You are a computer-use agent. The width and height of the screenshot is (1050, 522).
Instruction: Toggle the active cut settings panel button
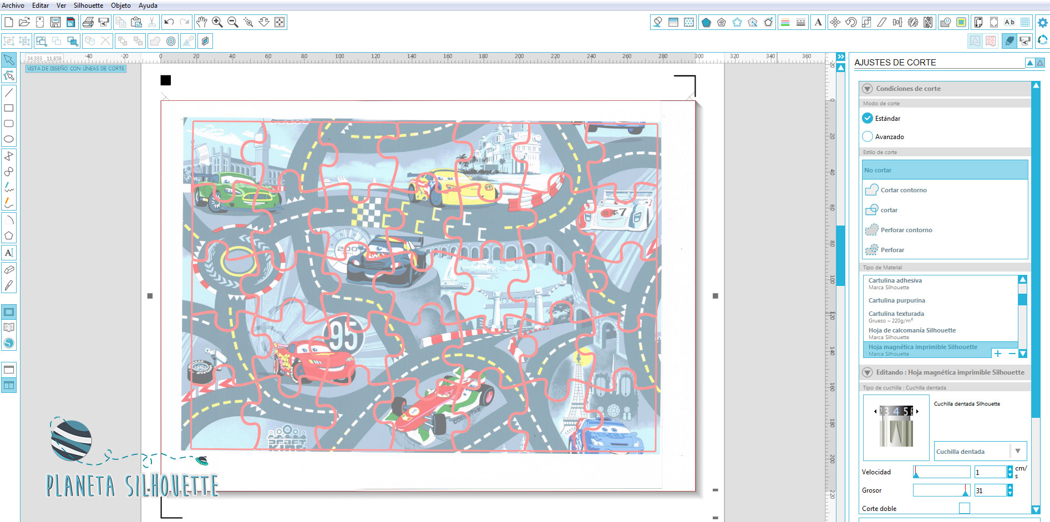1010,41
